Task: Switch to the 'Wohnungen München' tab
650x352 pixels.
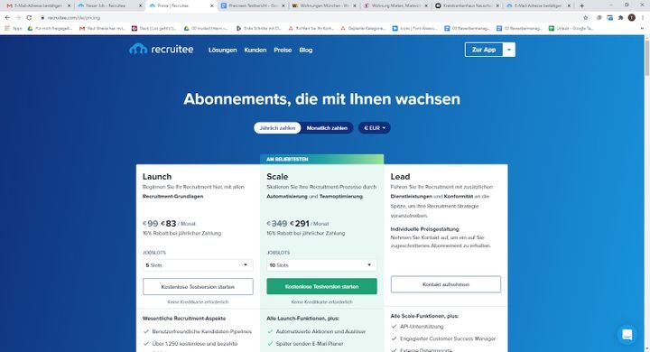Action: tap(324, 5)
